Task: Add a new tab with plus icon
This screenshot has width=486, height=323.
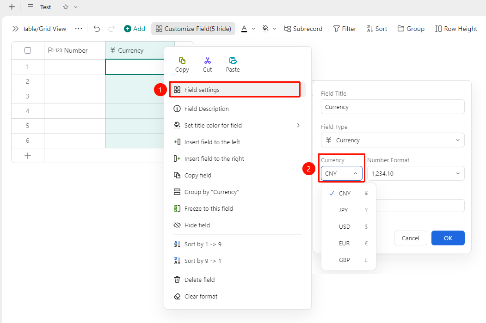Action: pyautogui.click(x=12, y=7)
